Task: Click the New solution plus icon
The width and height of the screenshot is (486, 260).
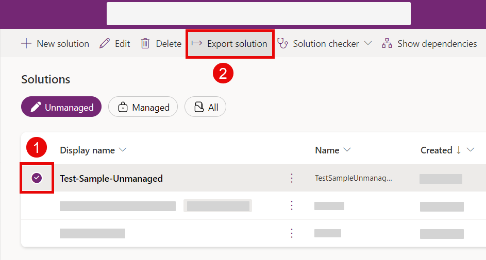Action: (x=26, y=44)
